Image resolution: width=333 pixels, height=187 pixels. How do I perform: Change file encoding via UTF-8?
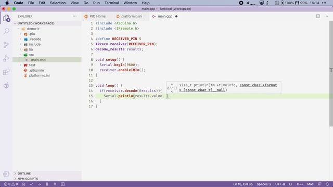pos(280,184)
